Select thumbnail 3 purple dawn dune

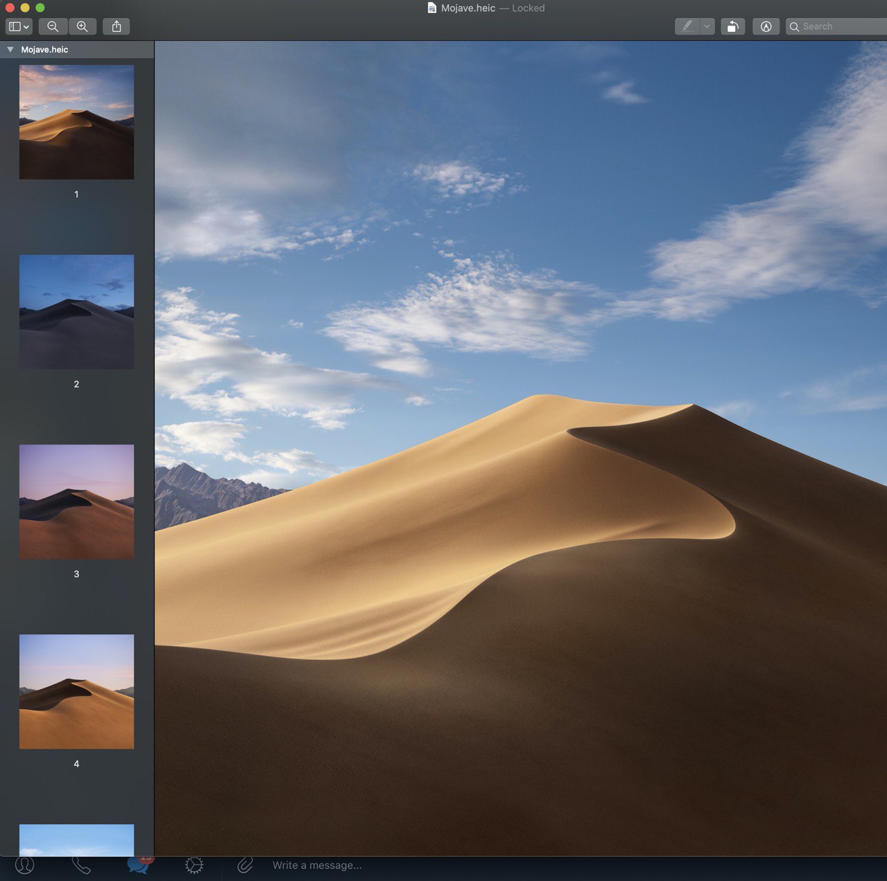pos(76,501)
